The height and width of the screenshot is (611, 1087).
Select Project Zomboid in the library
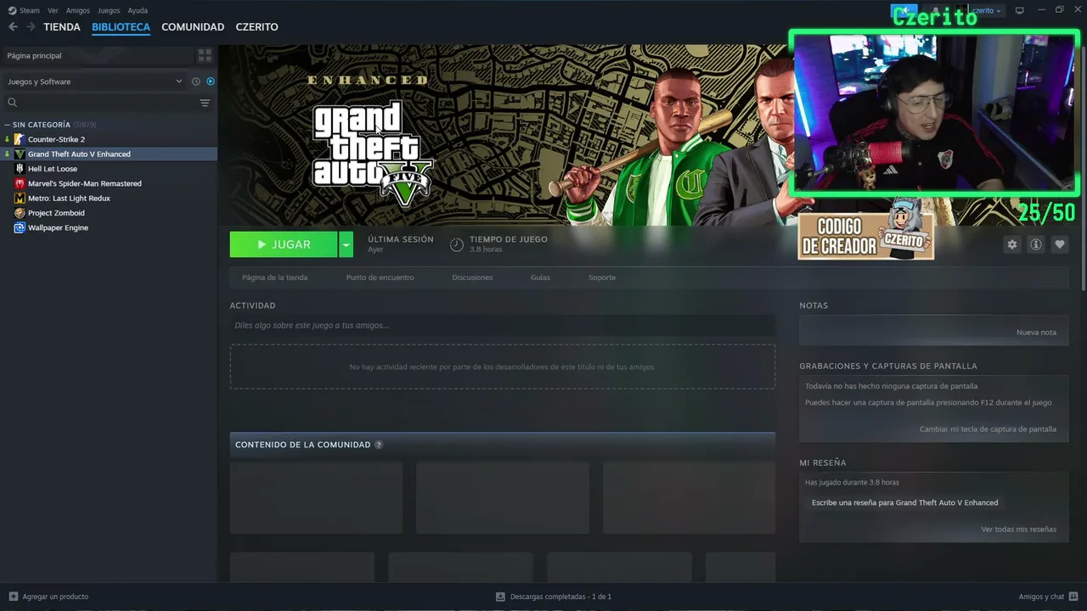pos(109,213)
